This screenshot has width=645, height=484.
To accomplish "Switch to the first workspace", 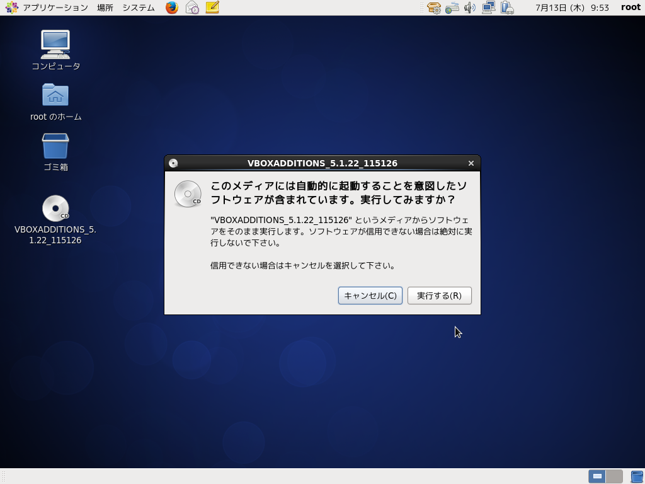I will (597, 476).
